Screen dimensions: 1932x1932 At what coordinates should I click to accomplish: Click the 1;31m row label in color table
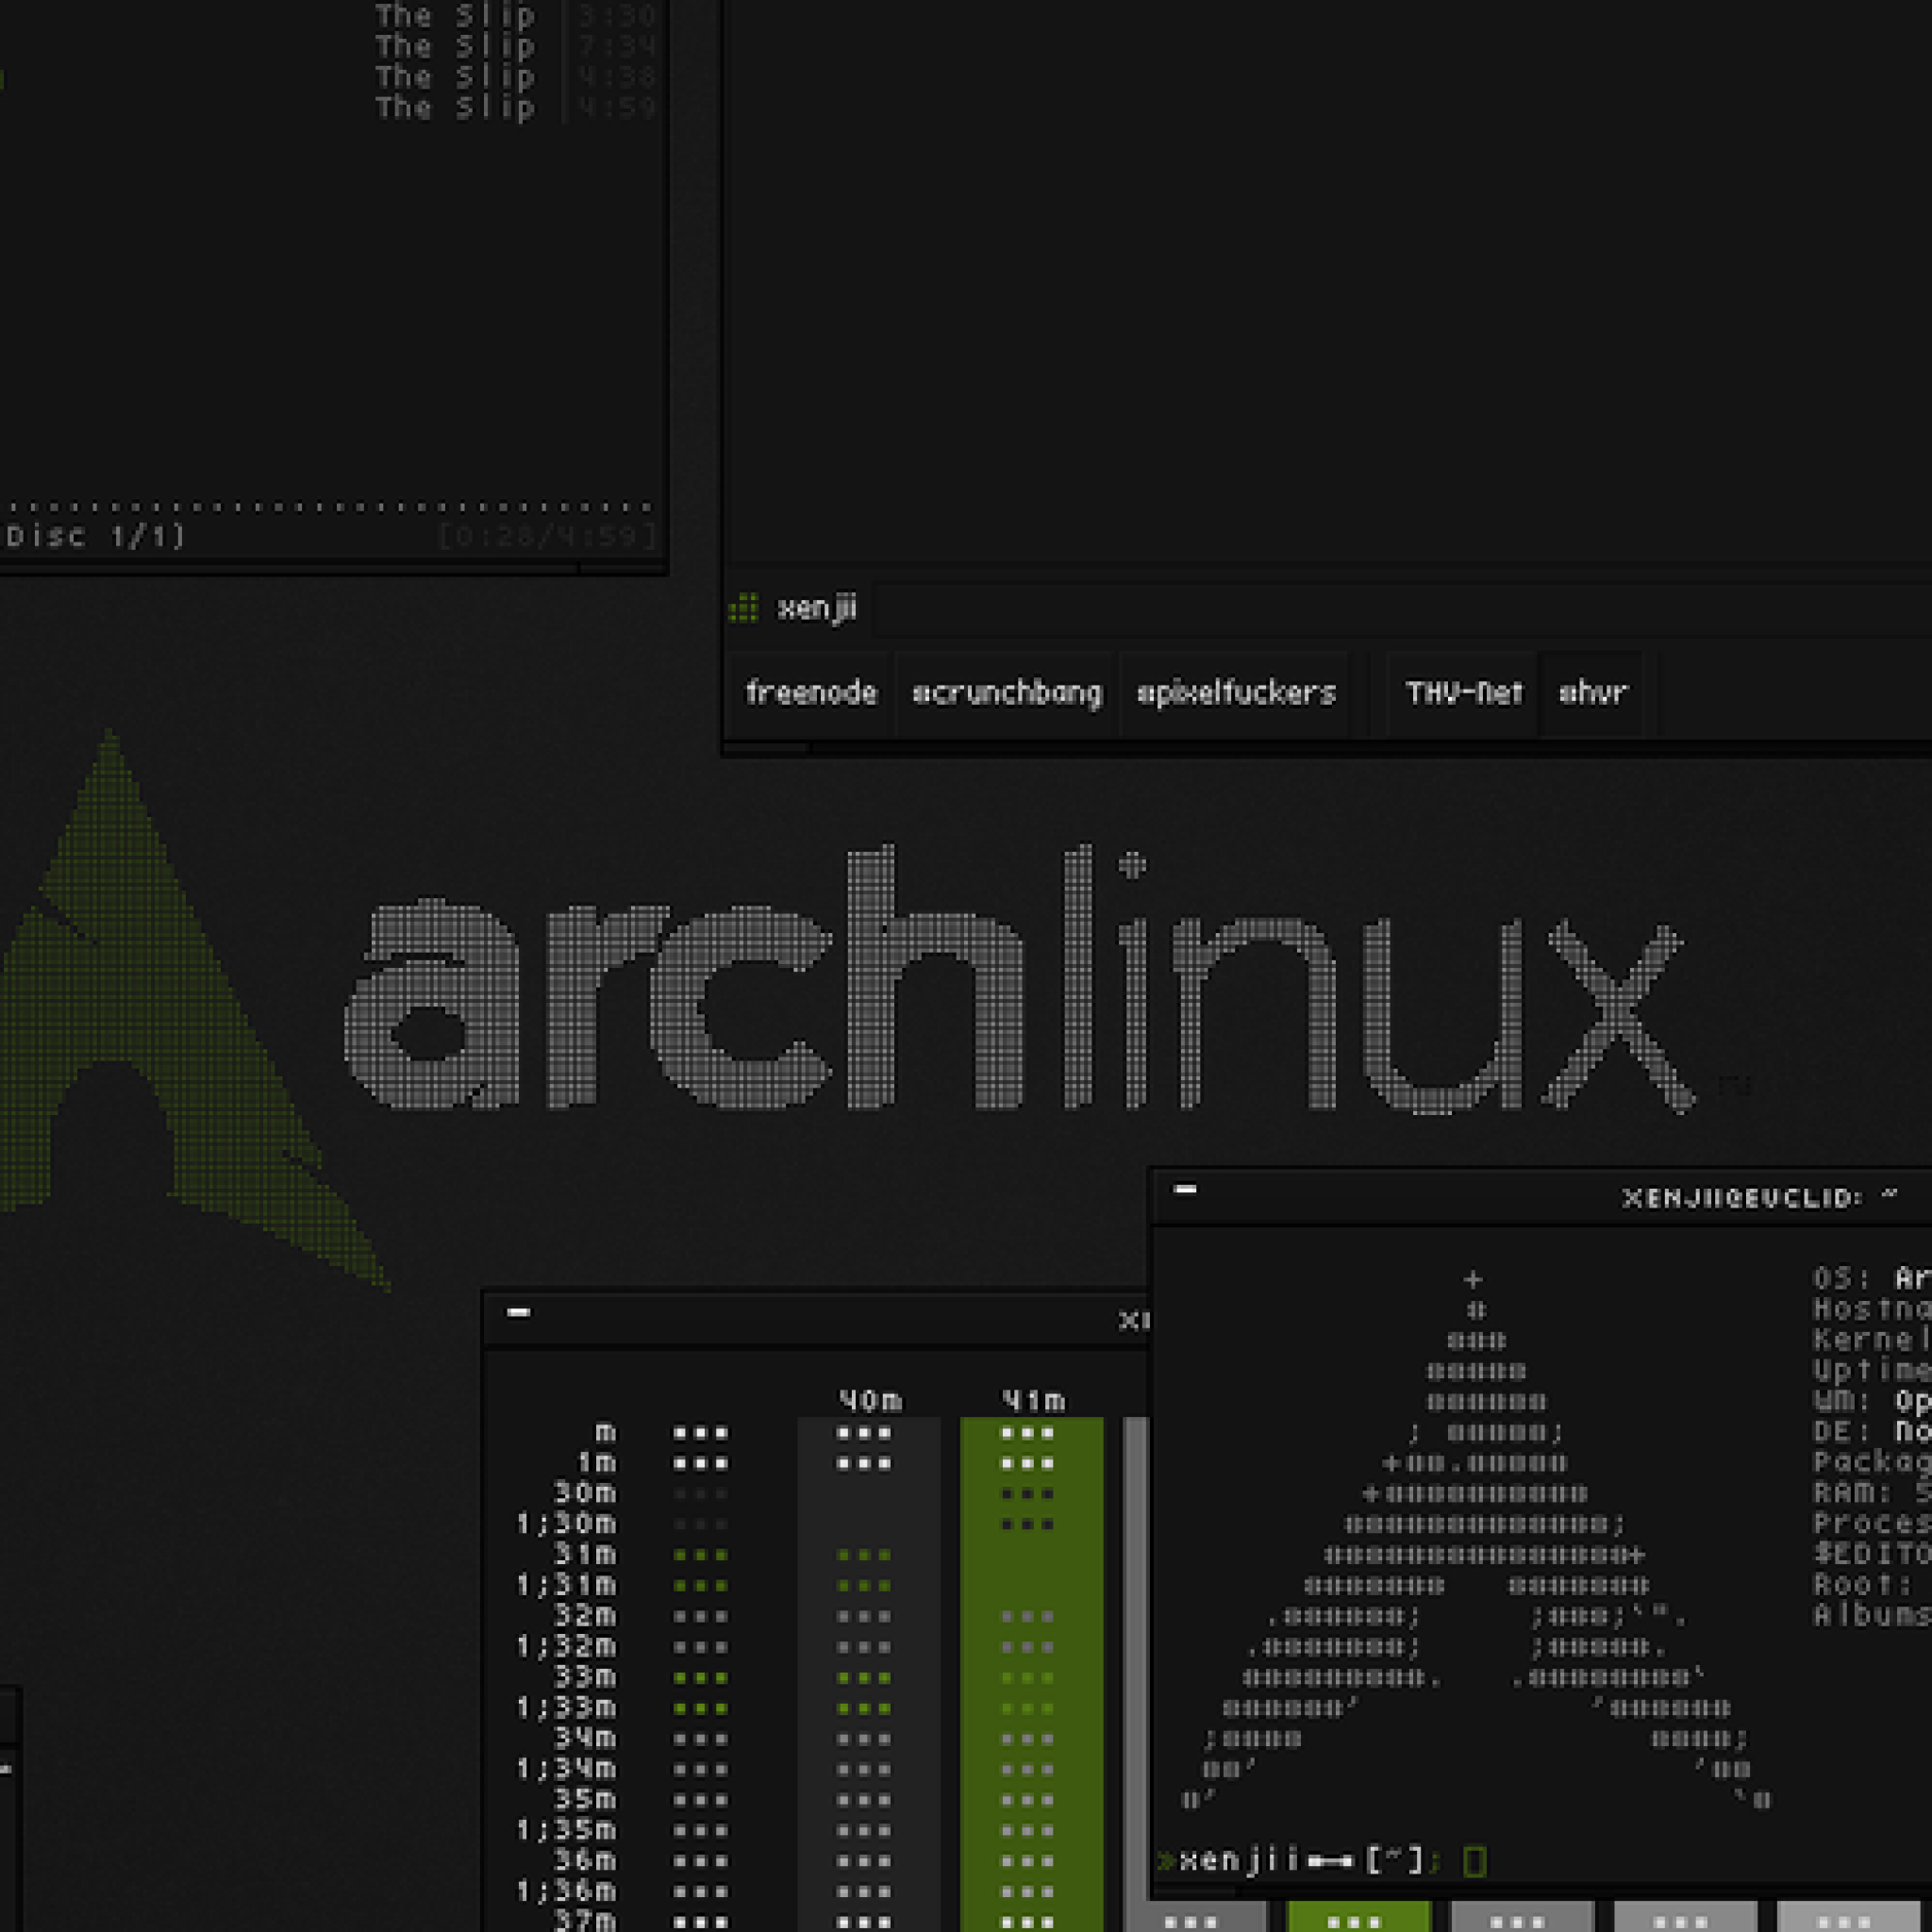pyautogui.click(x=566, y=1585)
